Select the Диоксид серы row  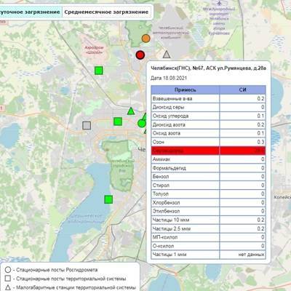(208, 107)
